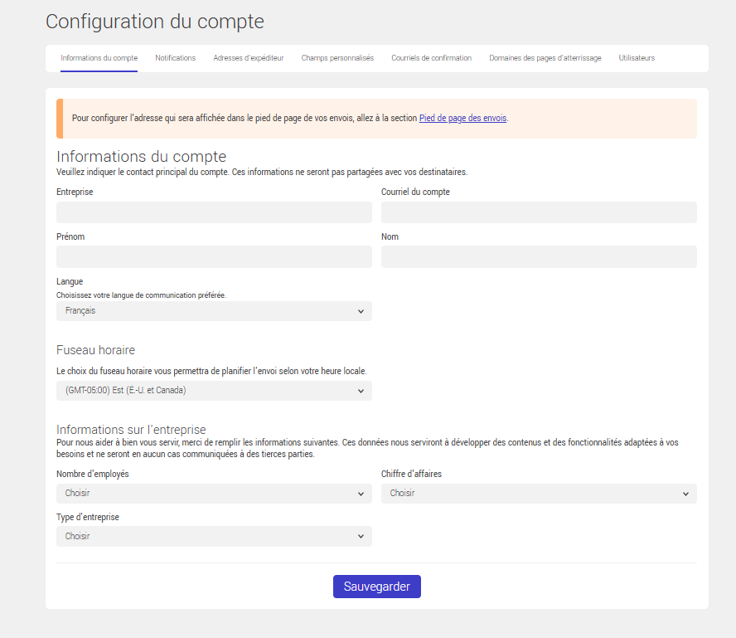Switch to Domaines des pages d'atterrissage
The image size is (736, 638).
tap(545, 58)
